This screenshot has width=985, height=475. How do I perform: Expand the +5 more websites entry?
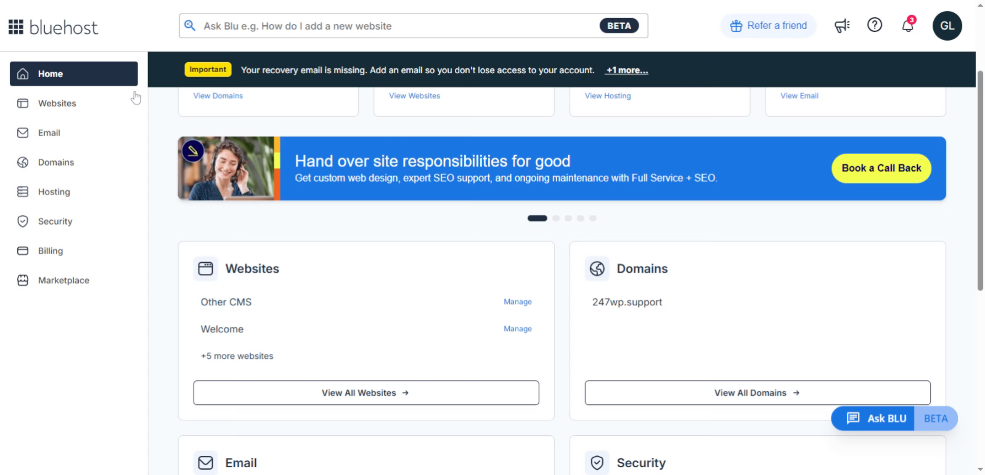coord(237,356)
